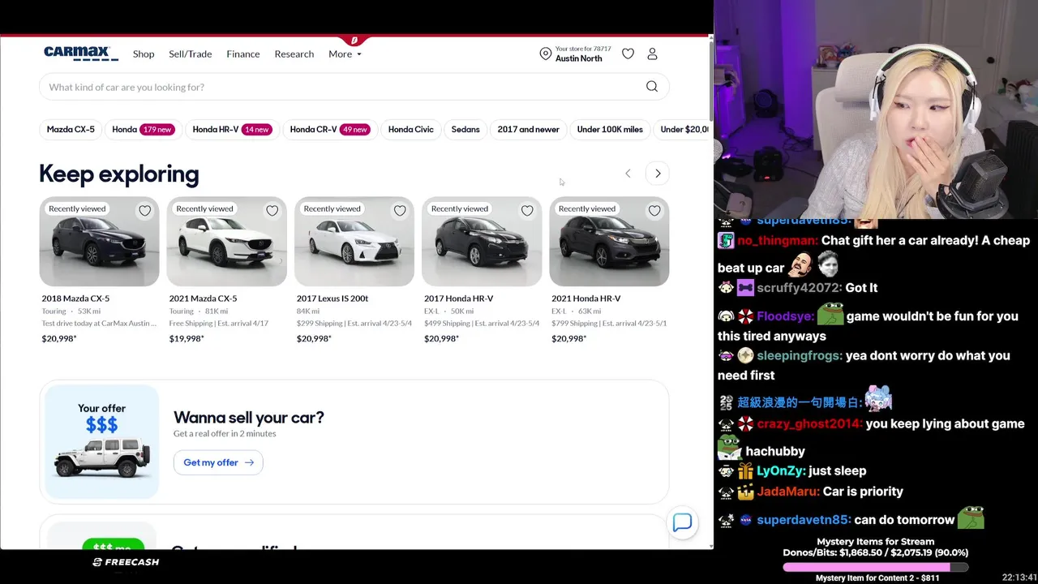The height and width of the screenshot is (584, 1038).
Task: Open the Research menu
Action: (294, 54)
